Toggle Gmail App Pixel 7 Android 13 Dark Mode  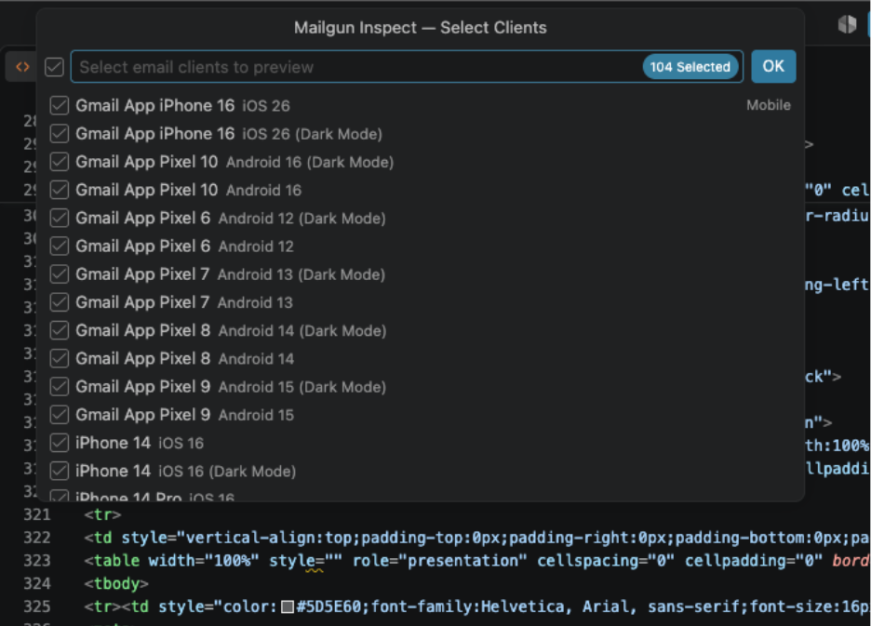[x=60, y=274]
